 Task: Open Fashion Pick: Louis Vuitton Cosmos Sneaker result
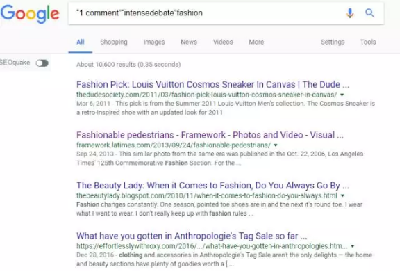(x=212, y=84)
